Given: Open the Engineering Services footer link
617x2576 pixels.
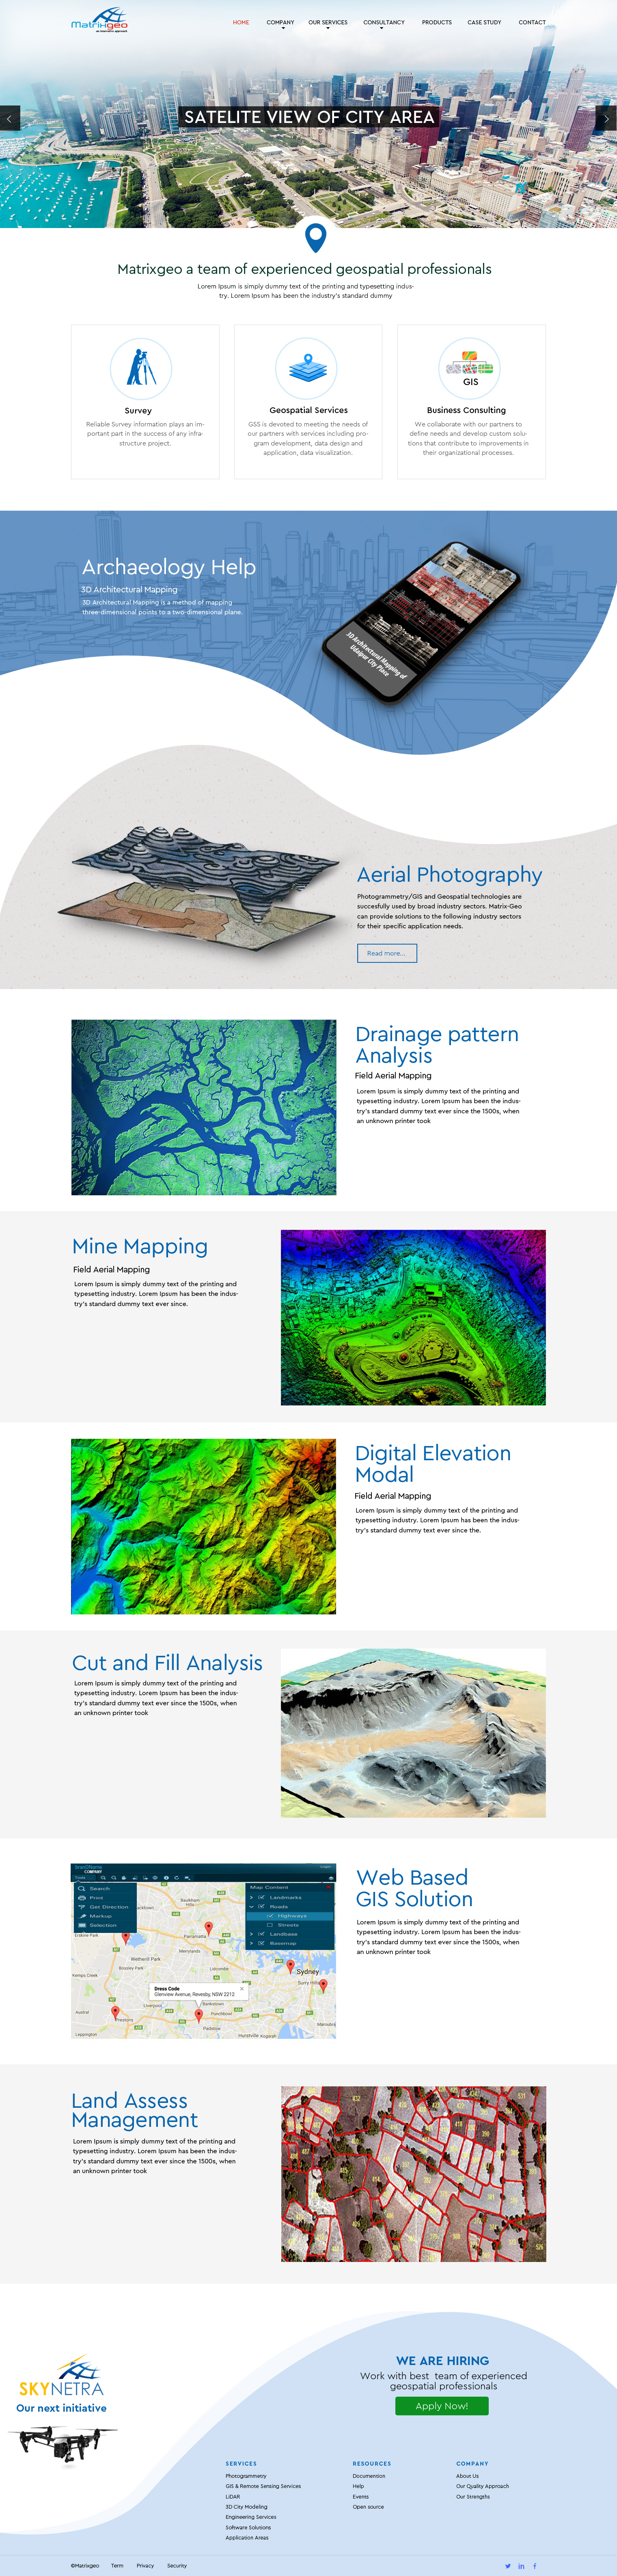Looking at the screenshot, I should tap(251, 2517).
